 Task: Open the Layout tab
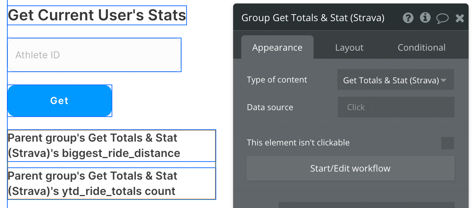pyautogui.click(x=349, y=48)
